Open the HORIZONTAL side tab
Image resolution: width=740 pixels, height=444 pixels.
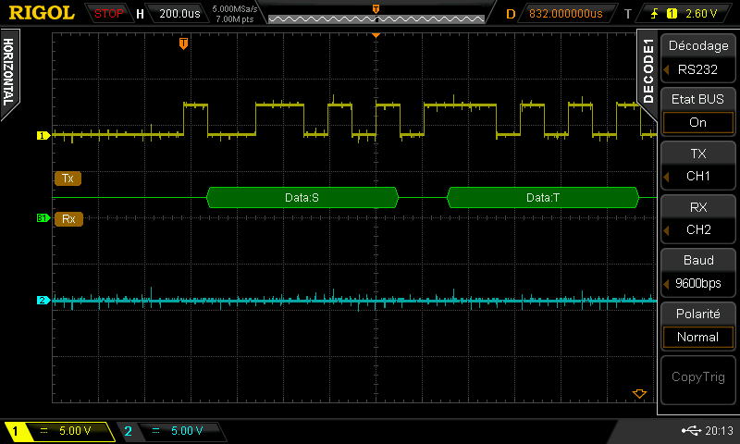pos(9,72)
